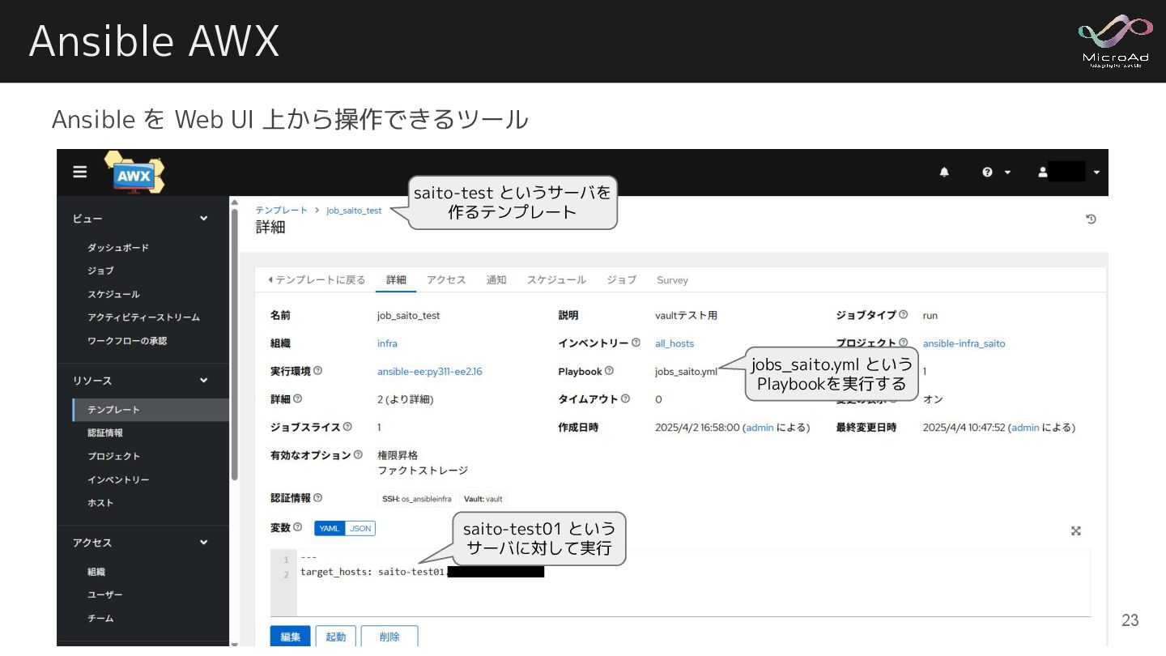Click the 削除 delete button
Screen dimensions: 1166x656
(389, 637)
